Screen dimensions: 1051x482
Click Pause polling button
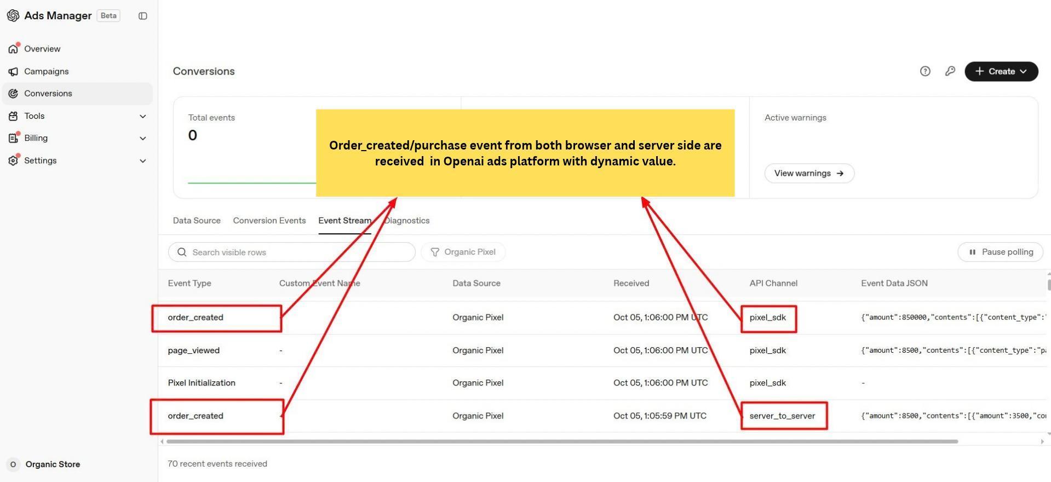coord(1000,252)
